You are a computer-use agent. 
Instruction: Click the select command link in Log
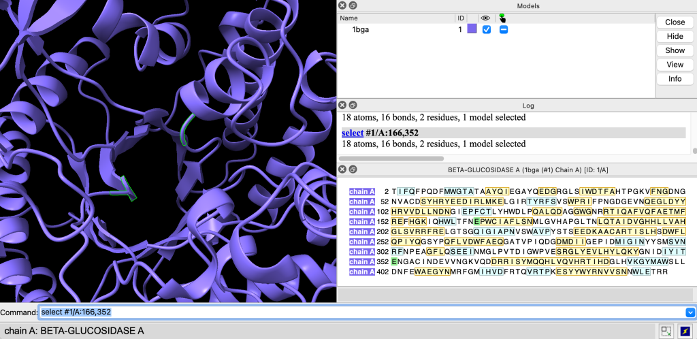(x=353, y=133)
